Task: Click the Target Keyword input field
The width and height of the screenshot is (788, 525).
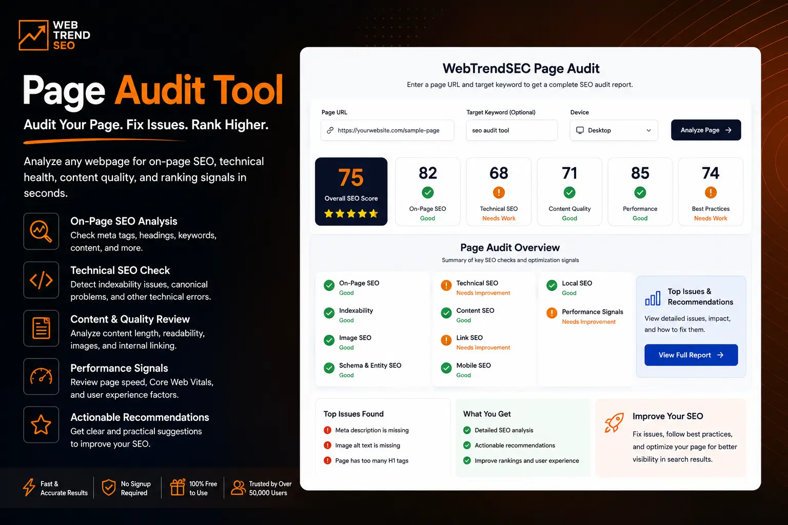Action: point(511,130)
